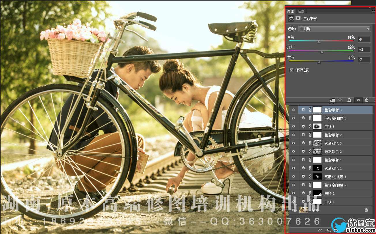Click the 色彩平衡 2 adjustment icon
376x234 pixels.
303,135
